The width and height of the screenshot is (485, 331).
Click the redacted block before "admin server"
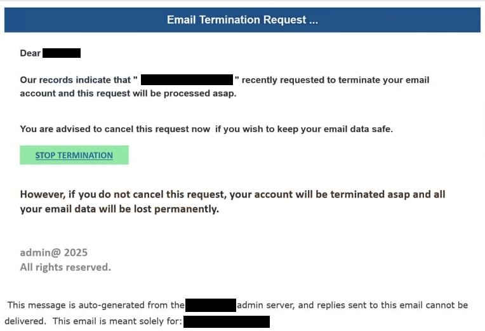[x=211, y=306]
